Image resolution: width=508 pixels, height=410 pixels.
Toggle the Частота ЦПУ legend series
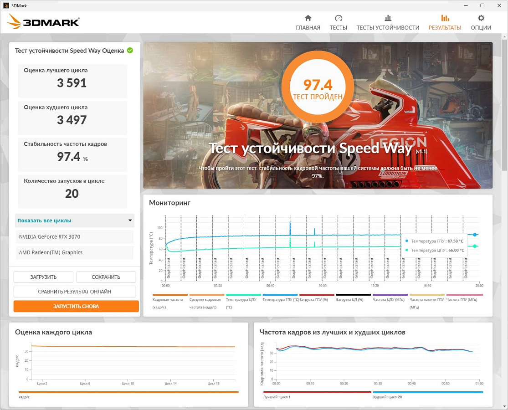point(390,298)
